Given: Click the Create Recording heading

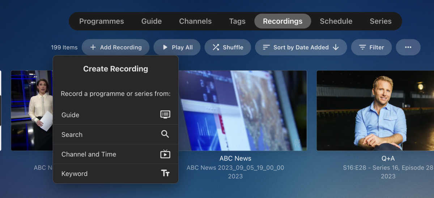Looking at the screenshot, I should point(116,69).
